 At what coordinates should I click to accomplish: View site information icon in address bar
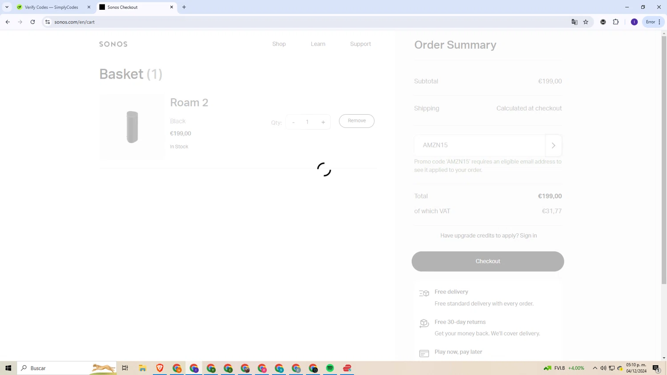pos(48,22)
